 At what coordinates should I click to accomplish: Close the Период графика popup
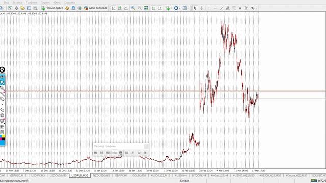pos(146,146)
